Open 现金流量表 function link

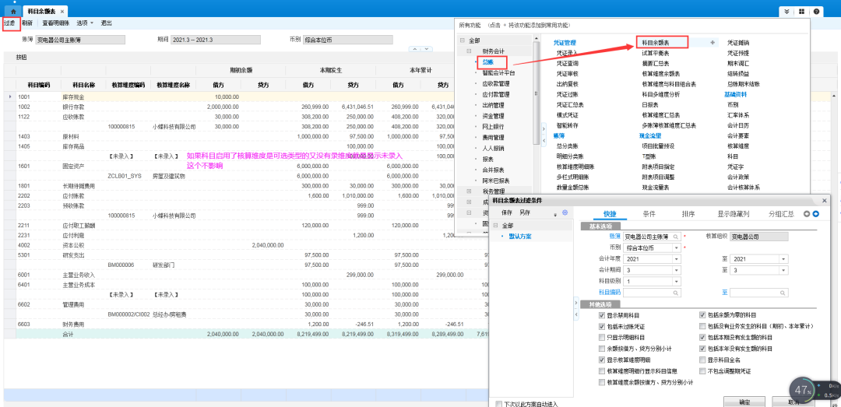(x=656, y=187)
